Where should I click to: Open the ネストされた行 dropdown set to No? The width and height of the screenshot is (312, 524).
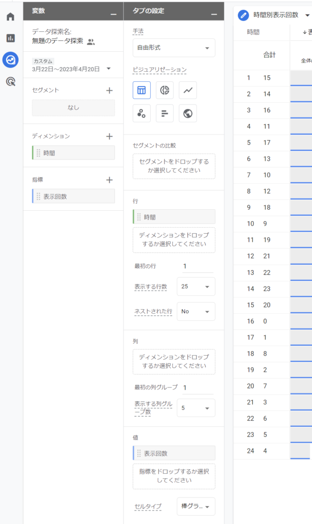196,311
